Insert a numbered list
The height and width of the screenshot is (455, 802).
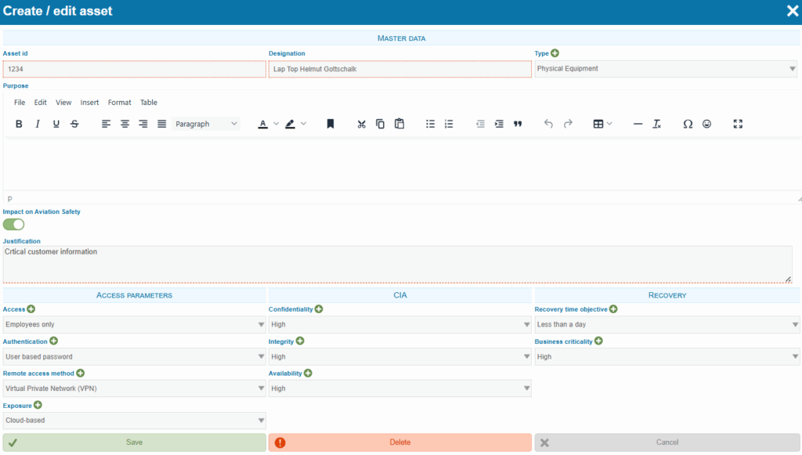pyautogui.click(x=449, y=124)
